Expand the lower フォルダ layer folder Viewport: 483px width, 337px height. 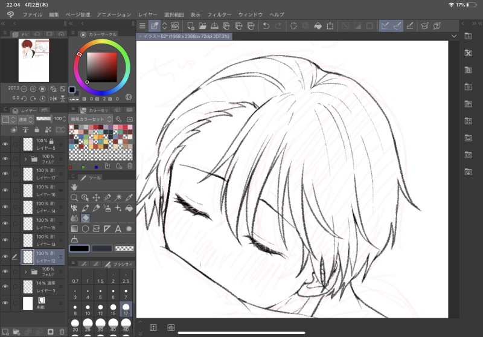coord(25,272)
